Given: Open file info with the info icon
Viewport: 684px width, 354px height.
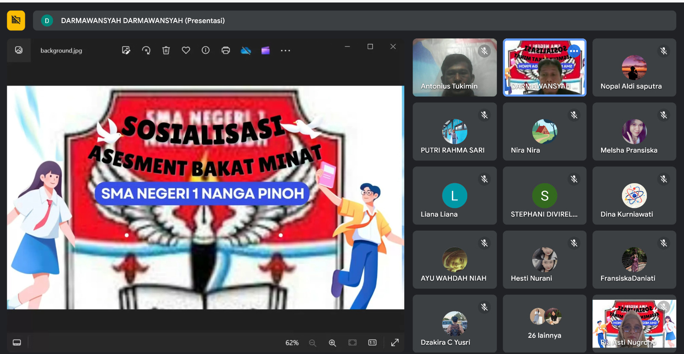Looking at the screenshot, I should [206, 50].
